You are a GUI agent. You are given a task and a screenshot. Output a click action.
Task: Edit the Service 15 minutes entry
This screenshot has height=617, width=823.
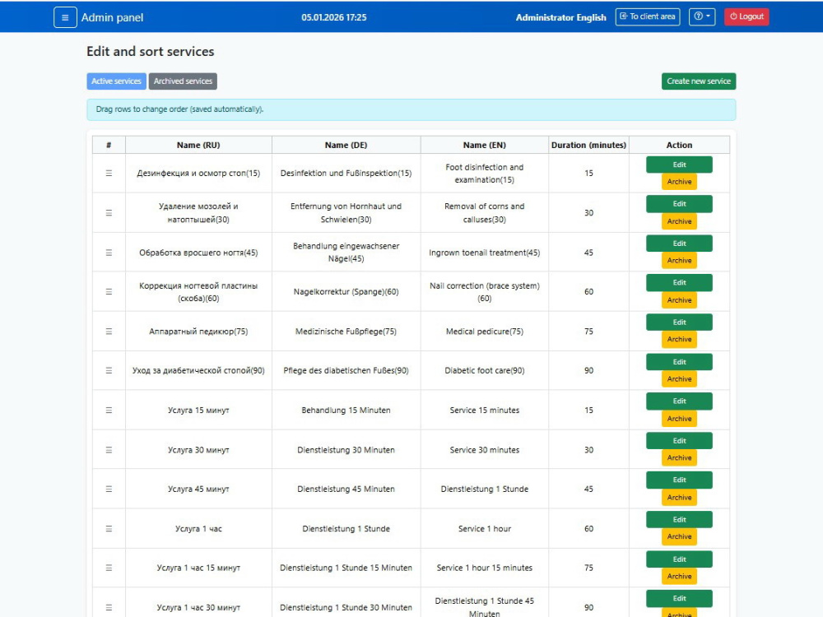click(679, 401)
